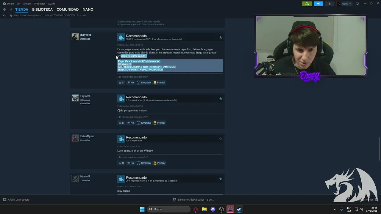Image resolution: width=381 pixels, height=214 pixels.
Task: Switch to the TIENDA tab
Action: pyautogui.click(x=22, y=10)
